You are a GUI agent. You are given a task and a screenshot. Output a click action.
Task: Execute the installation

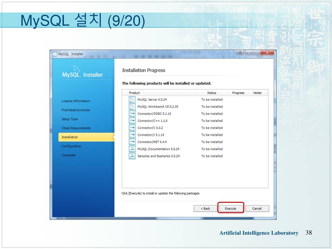(x=231, y=208)
